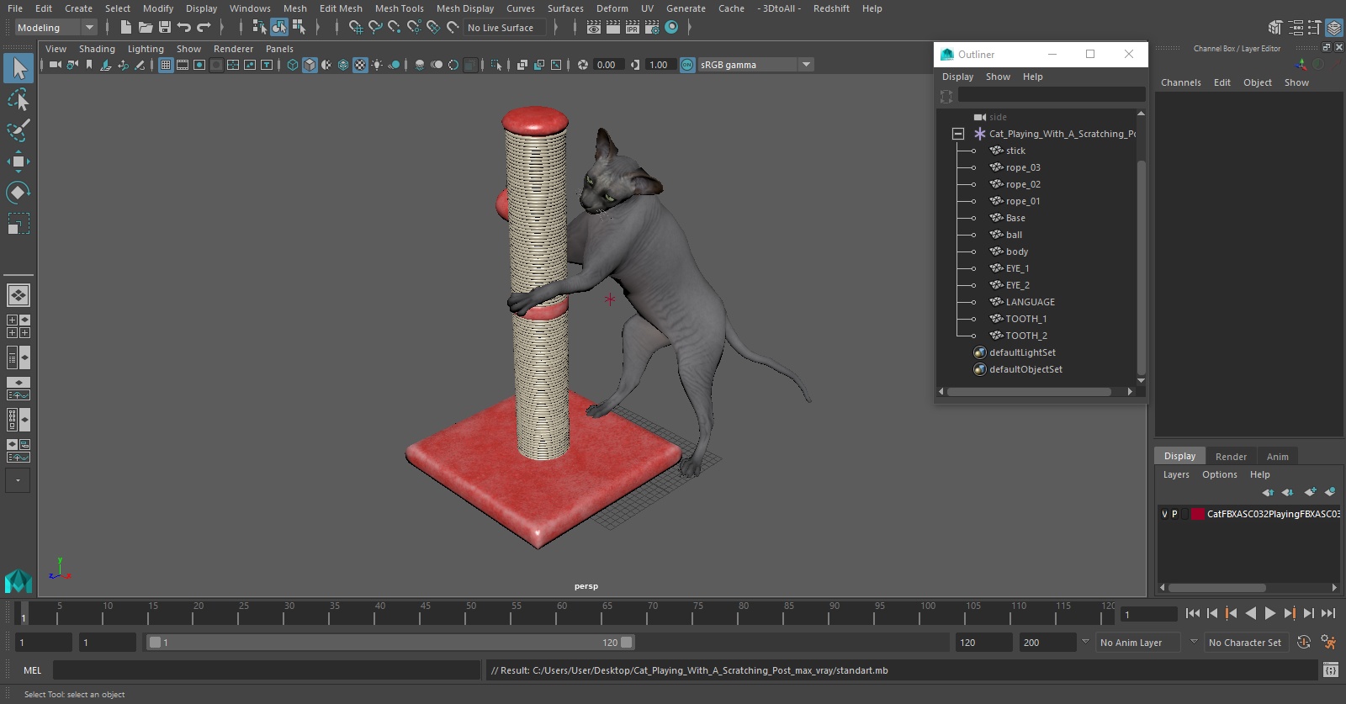Click the layer color swatch red
The image size is (1346, 704).
(x=1197, y=514)
